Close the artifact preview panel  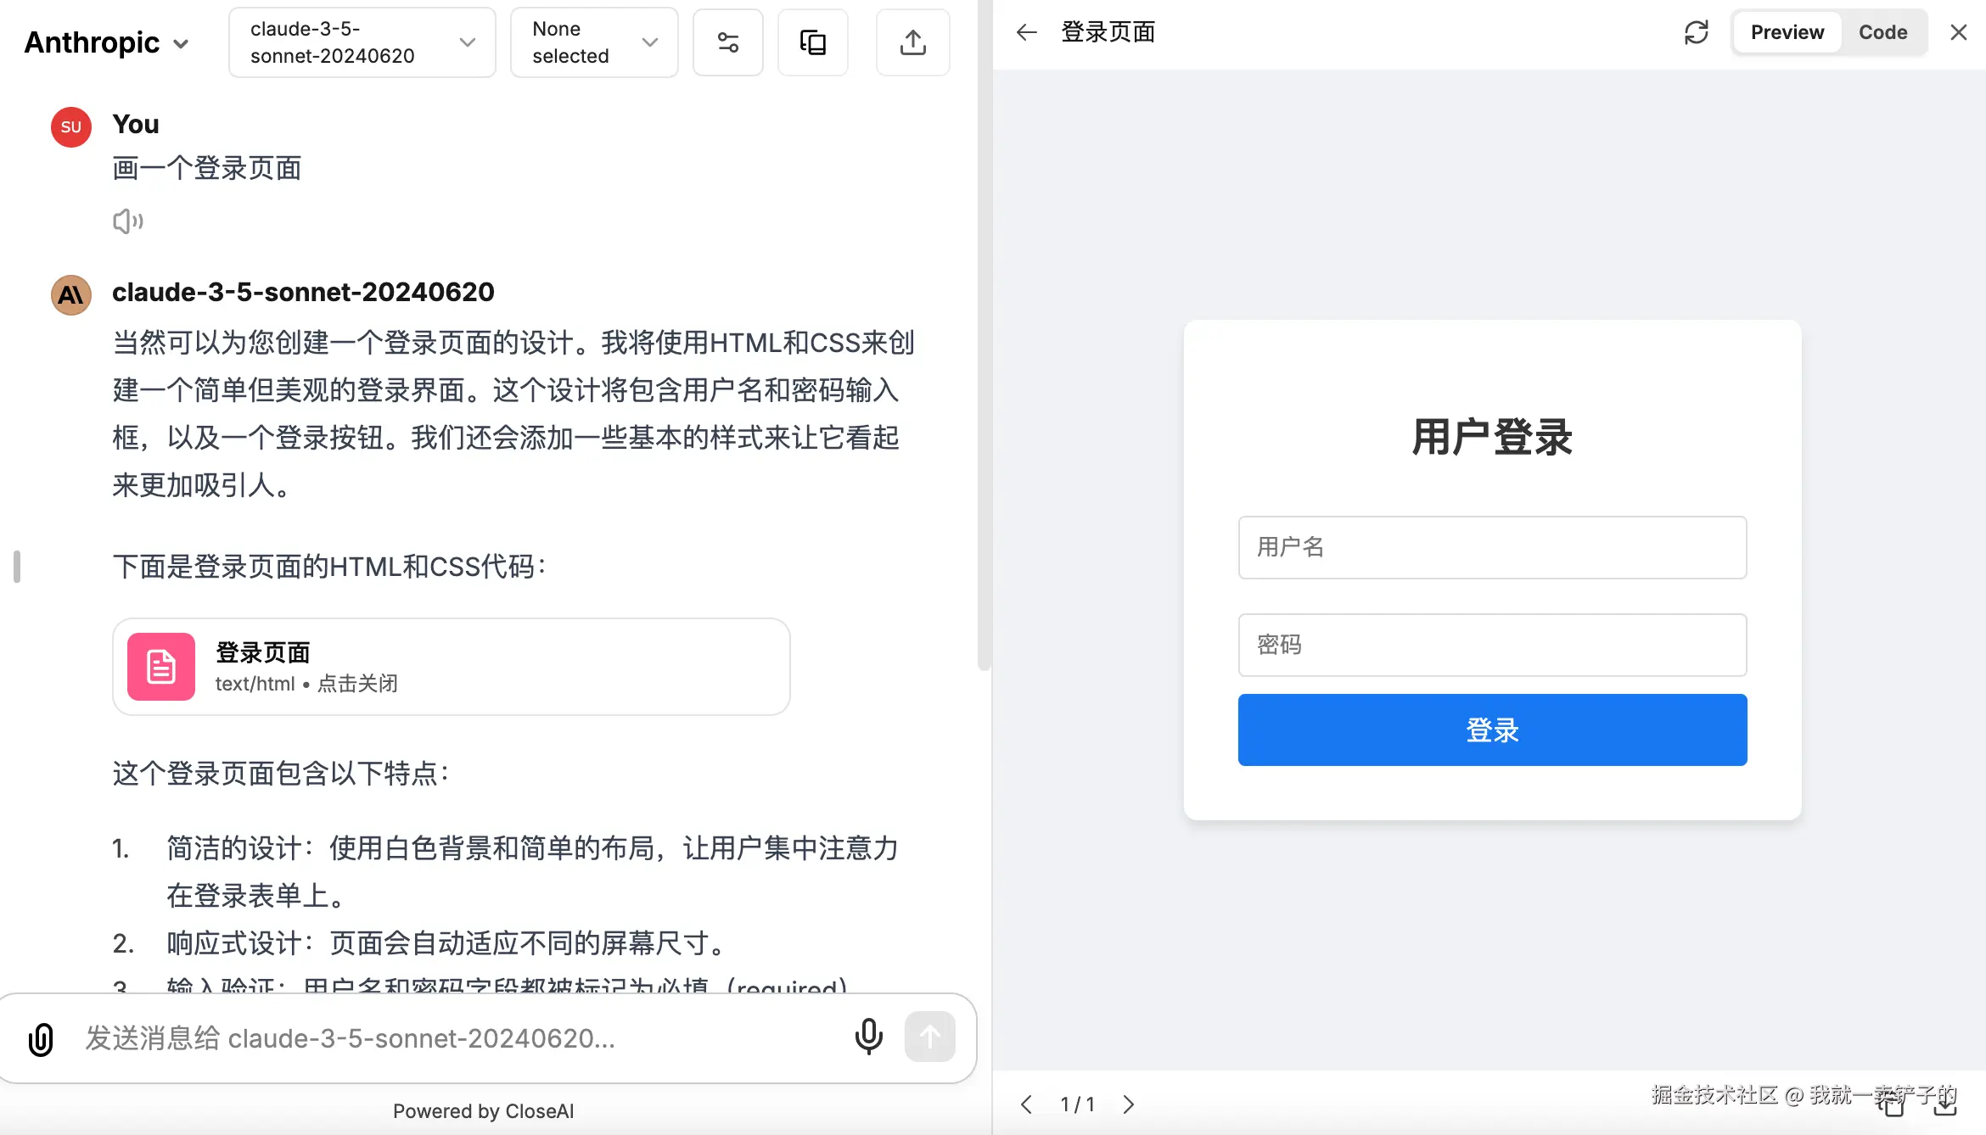coord(1958,32)
